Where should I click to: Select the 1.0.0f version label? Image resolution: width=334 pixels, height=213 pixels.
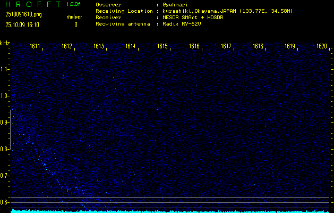click(x=74, y=4)
